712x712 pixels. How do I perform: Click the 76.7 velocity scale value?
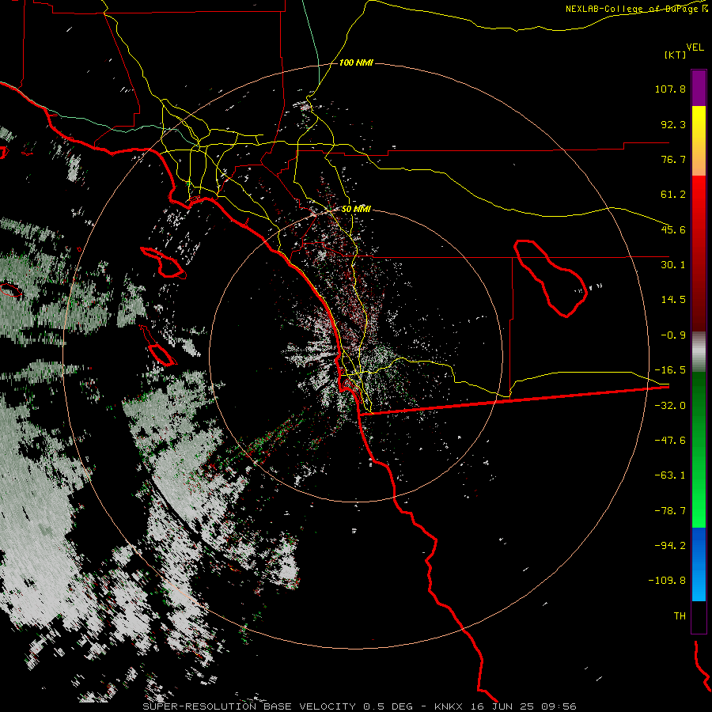click(x=673, y=159)
